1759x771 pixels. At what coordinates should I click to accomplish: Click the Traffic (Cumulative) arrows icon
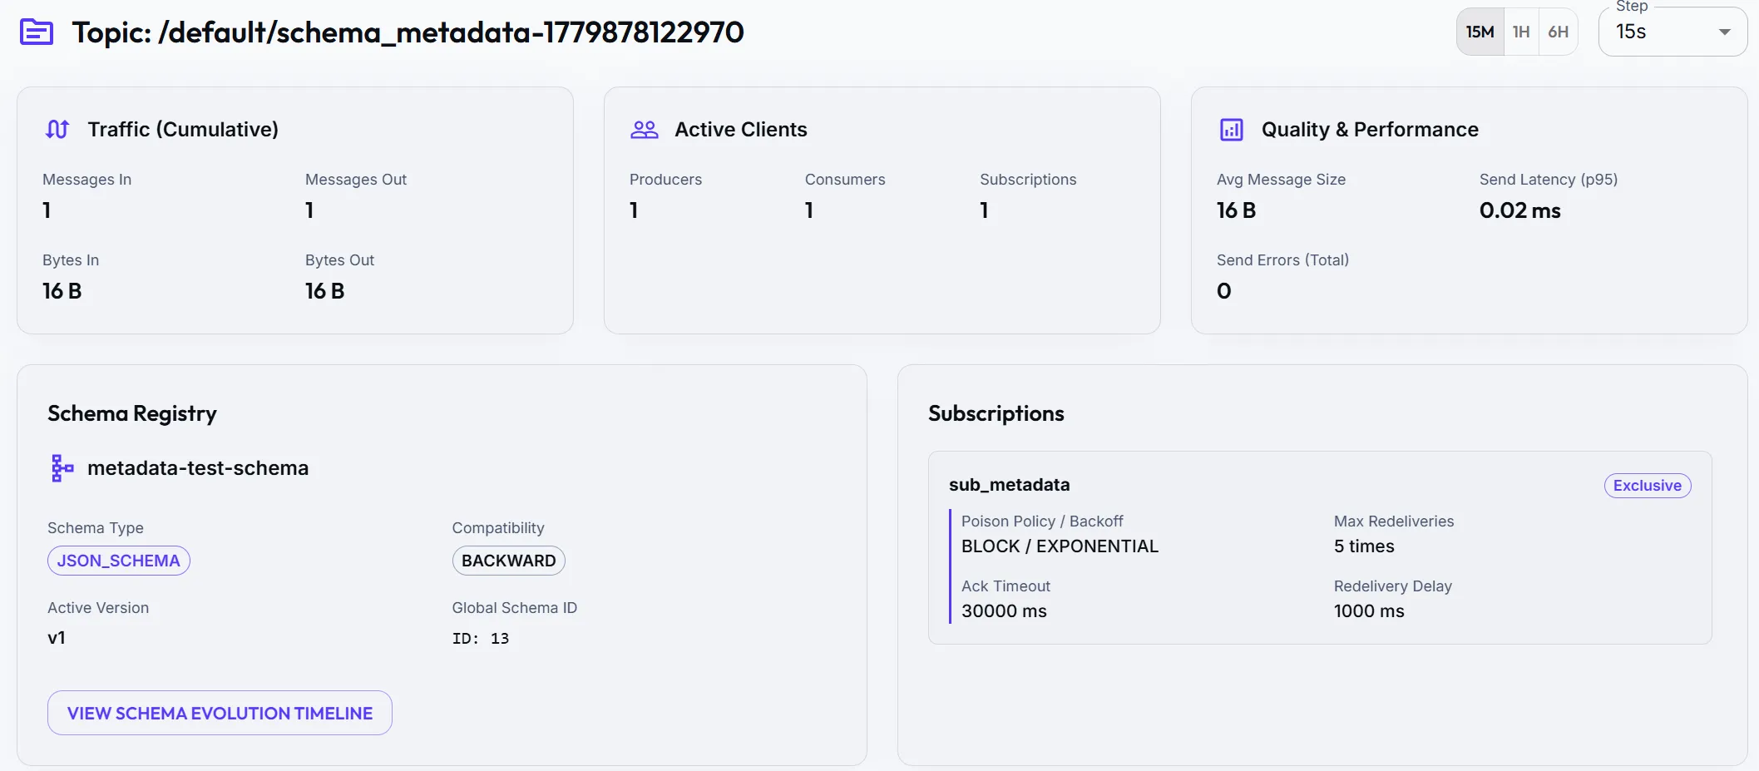57,129
